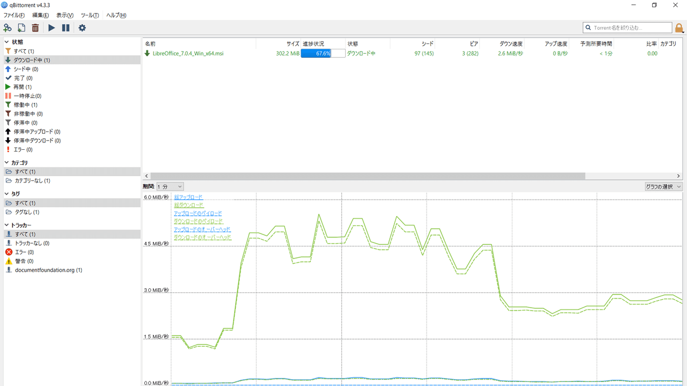Open the 期間 1分 dropdown

click(169, 186)
